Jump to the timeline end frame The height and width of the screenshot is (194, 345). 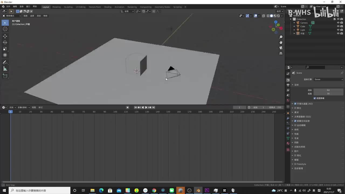tap(153, 108)
